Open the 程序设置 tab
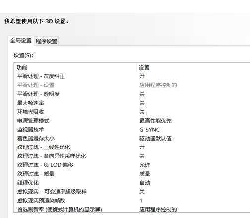 (46, 41)
